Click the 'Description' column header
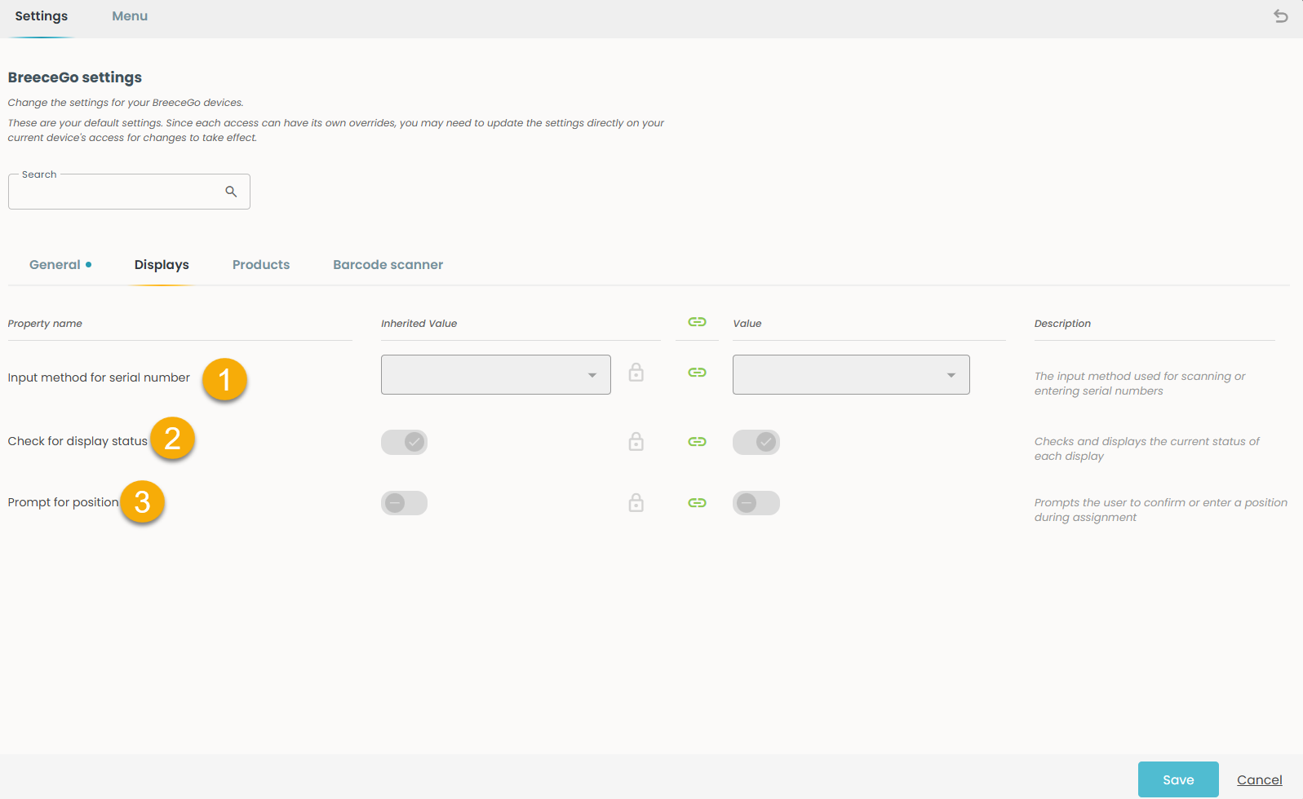 click(1062, 324)
